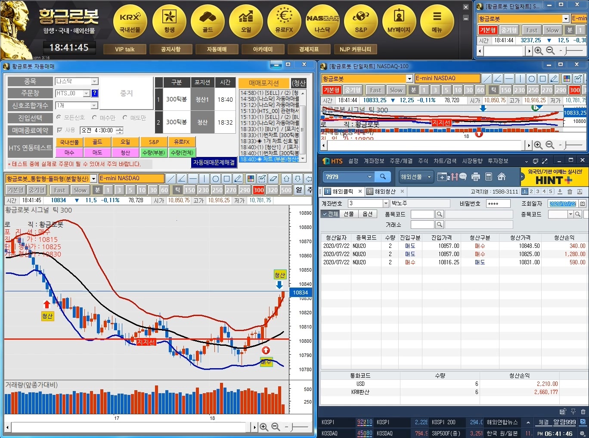Select the vertical line tool in the auto-trade chart
The width and height of the screenshot is (589, 438).
[205, 178]
